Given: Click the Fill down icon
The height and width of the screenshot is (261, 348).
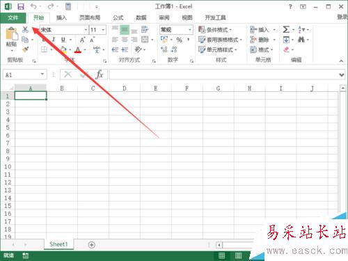Looking at the screenshot, I should 286,40.
